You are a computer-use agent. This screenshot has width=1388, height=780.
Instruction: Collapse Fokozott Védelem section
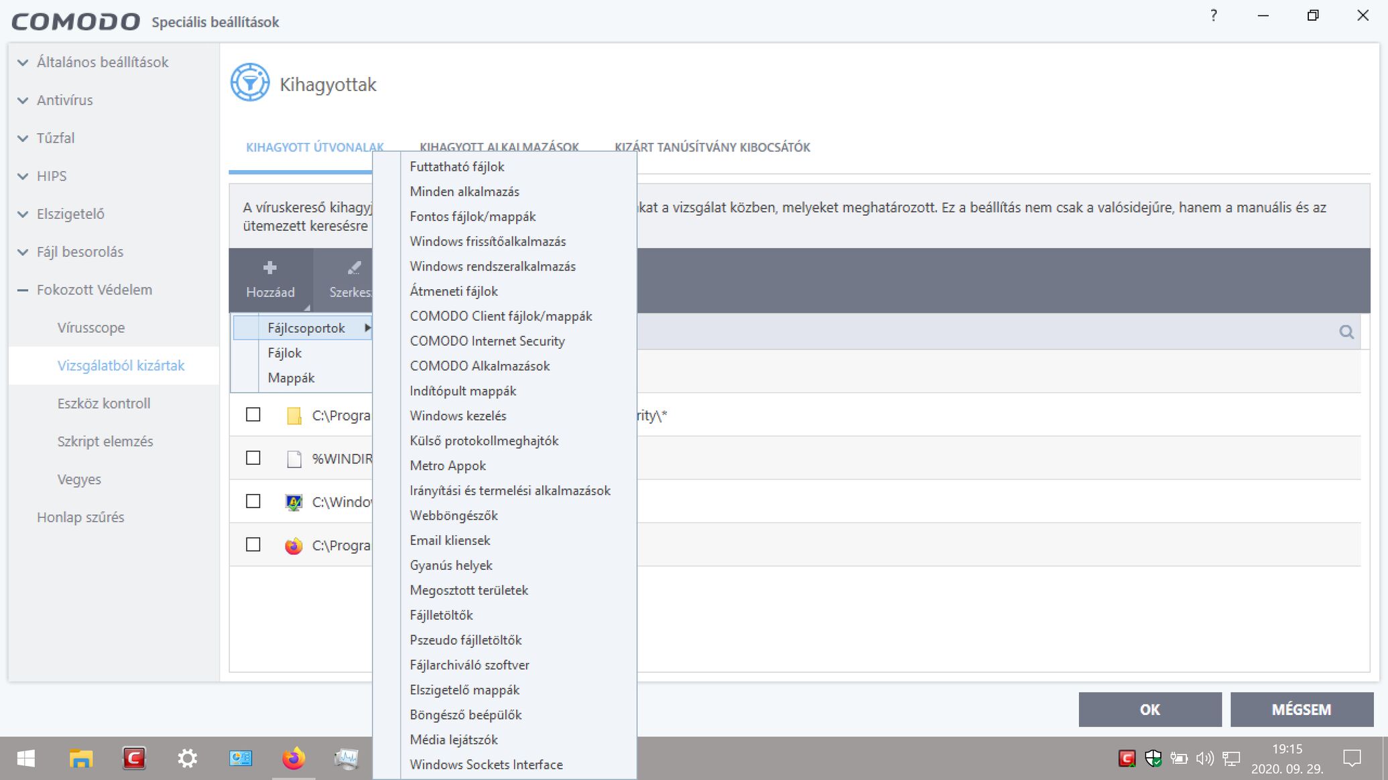tap(23, 290)
